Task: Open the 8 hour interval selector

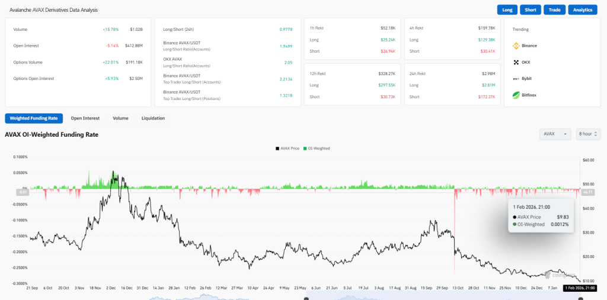Action: (588, 134)
